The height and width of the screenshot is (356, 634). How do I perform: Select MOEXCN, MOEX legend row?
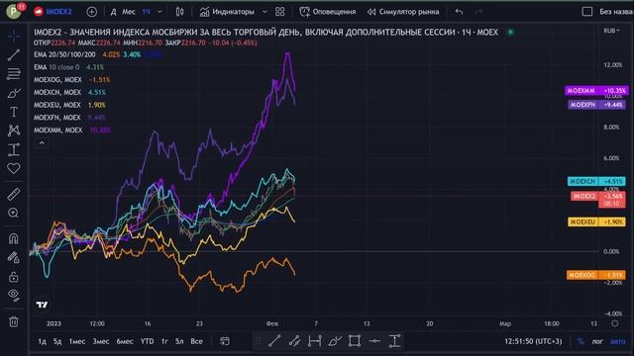coord(57,92)
